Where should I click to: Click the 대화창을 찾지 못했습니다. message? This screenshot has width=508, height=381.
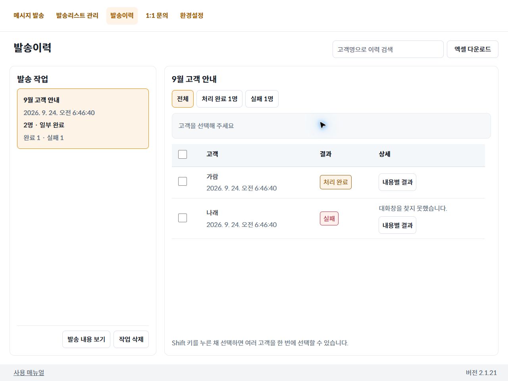coord(413,208)
